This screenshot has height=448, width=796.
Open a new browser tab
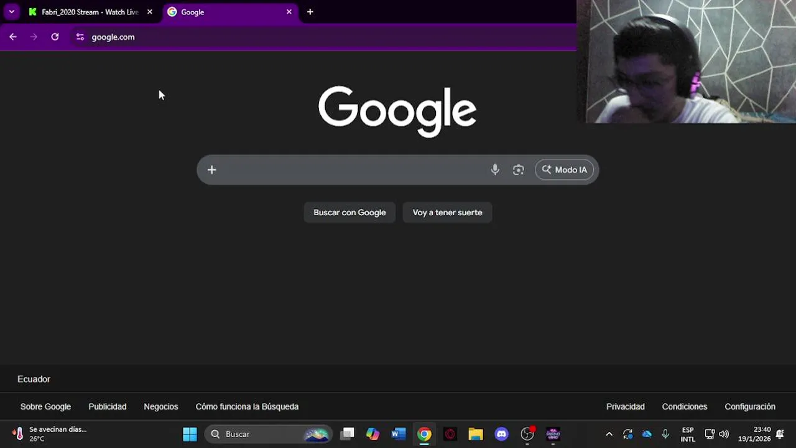[310, 12]
